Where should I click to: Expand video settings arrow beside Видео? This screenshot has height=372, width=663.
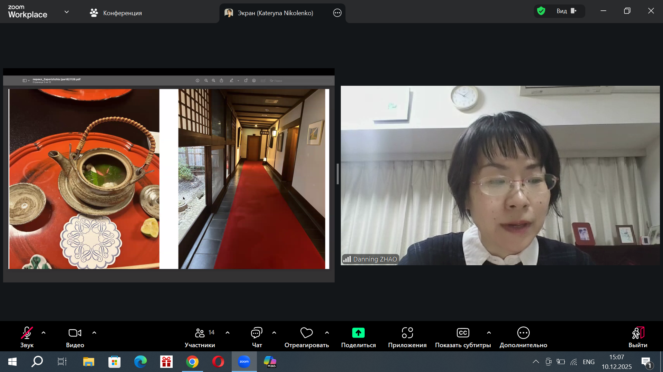(x=94, y=333)
